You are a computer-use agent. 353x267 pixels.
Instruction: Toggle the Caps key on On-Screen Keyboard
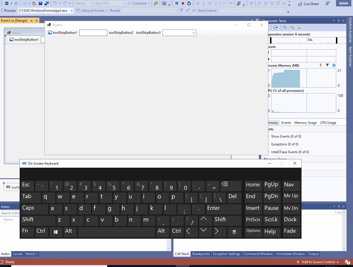click(35, 209)
